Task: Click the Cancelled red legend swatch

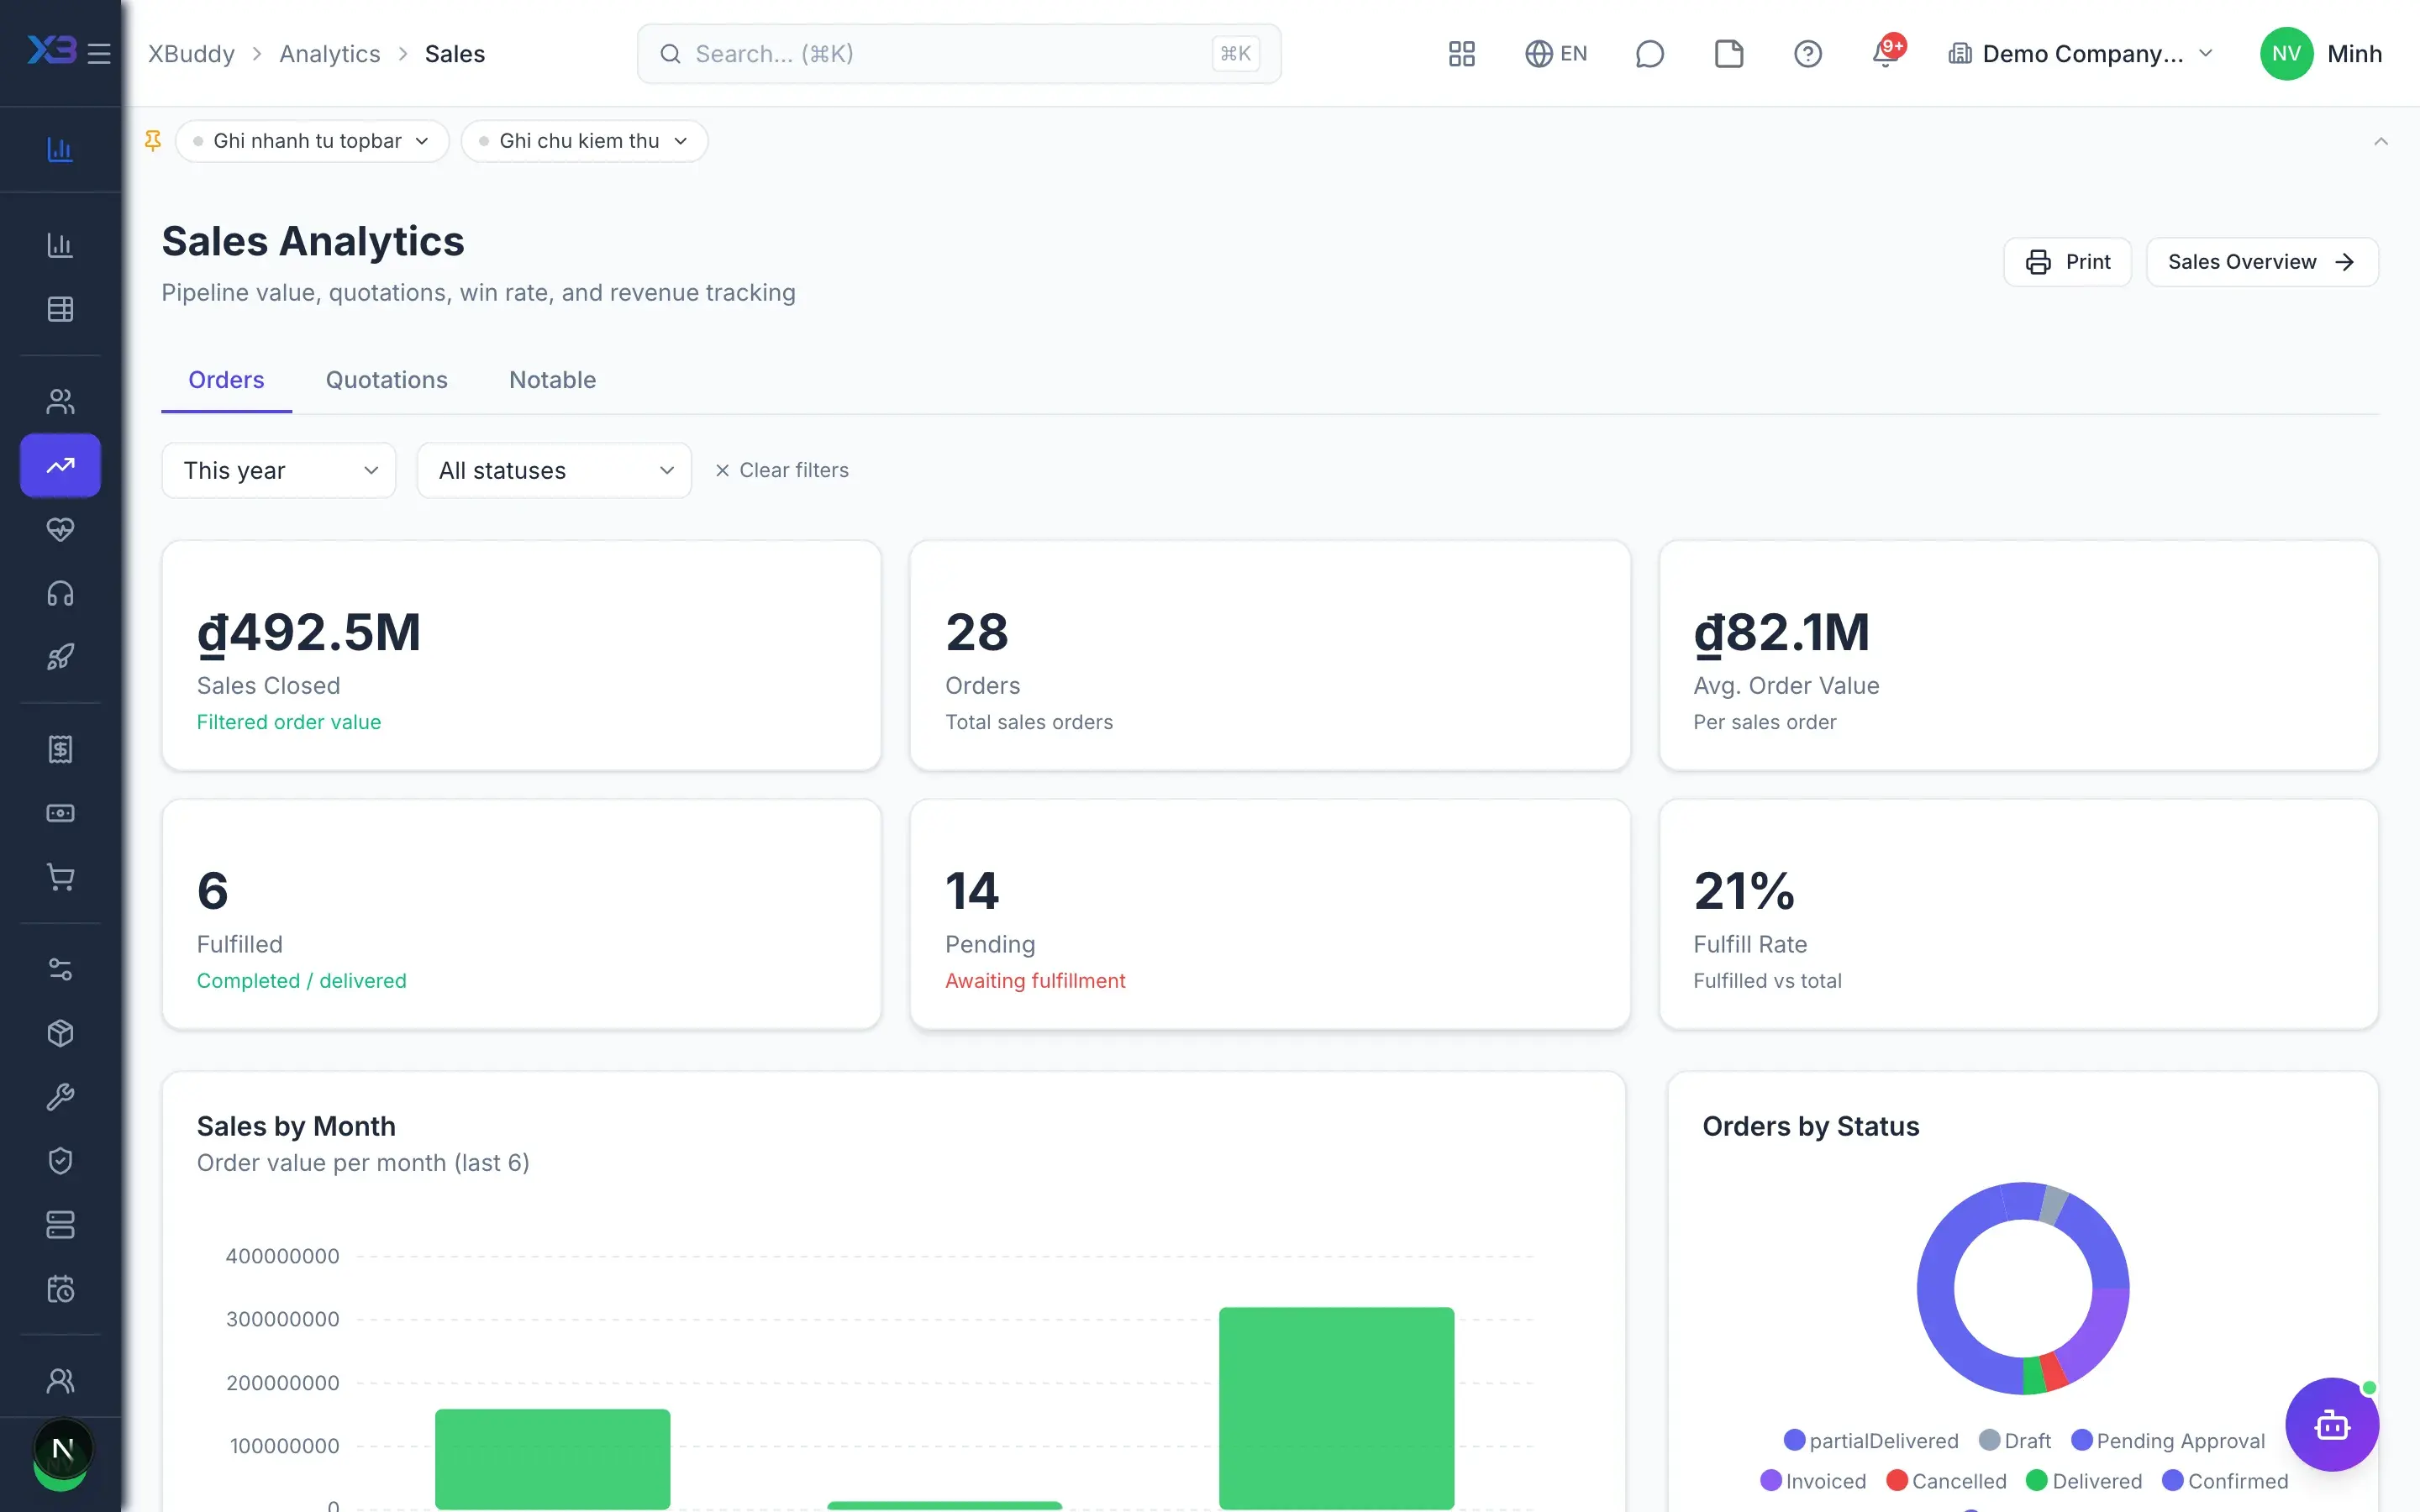Action: coord(1896,1480)
